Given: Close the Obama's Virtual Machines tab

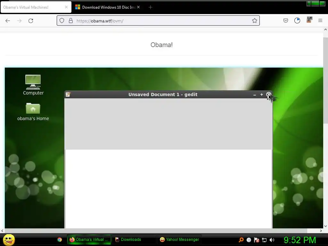Looking at the screenshot, I should (x=66, y=7).
